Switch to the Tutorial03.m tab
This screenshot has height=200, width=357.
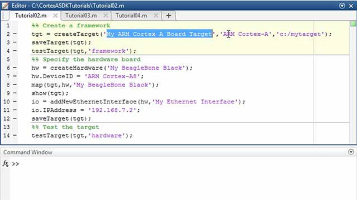click(x=81, y=16)
